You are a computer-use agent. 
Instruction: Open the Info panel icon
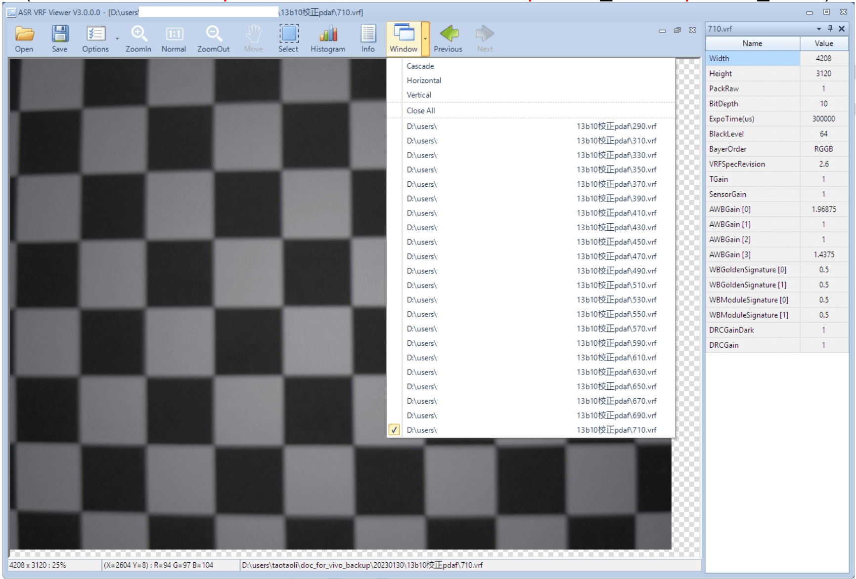(x=368, y=34)
